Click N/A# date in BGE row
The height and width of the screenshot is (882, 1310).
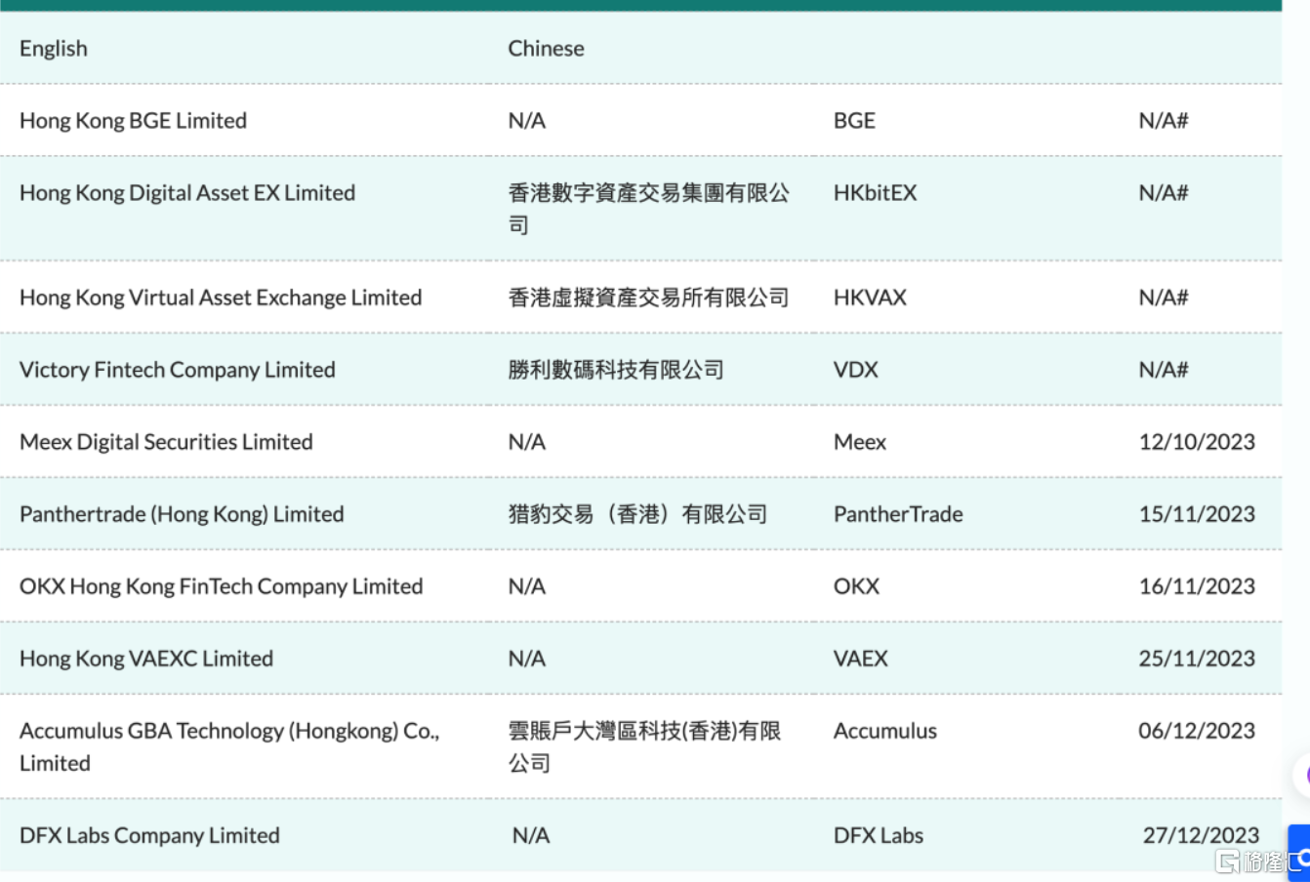(x=1164, y=121)
